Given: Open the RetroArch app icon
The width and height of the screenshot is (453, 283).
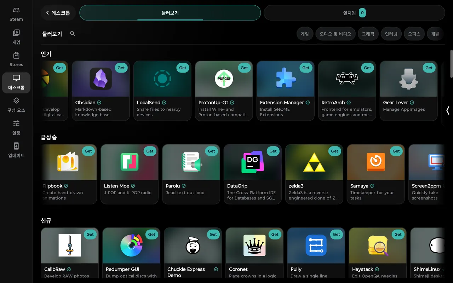Looking at the screenshot, I should tap(347, 79).
